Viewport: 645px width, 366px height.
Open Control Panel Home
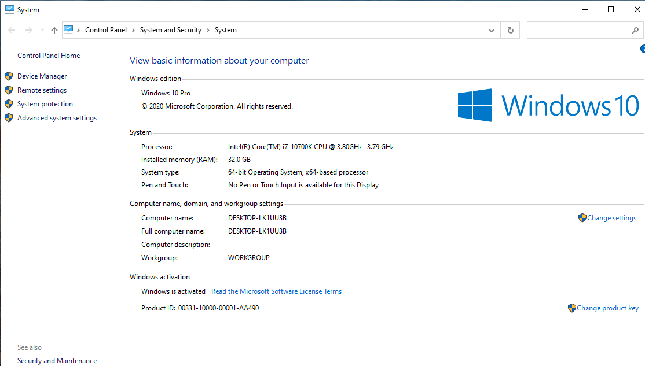point(49,56)
